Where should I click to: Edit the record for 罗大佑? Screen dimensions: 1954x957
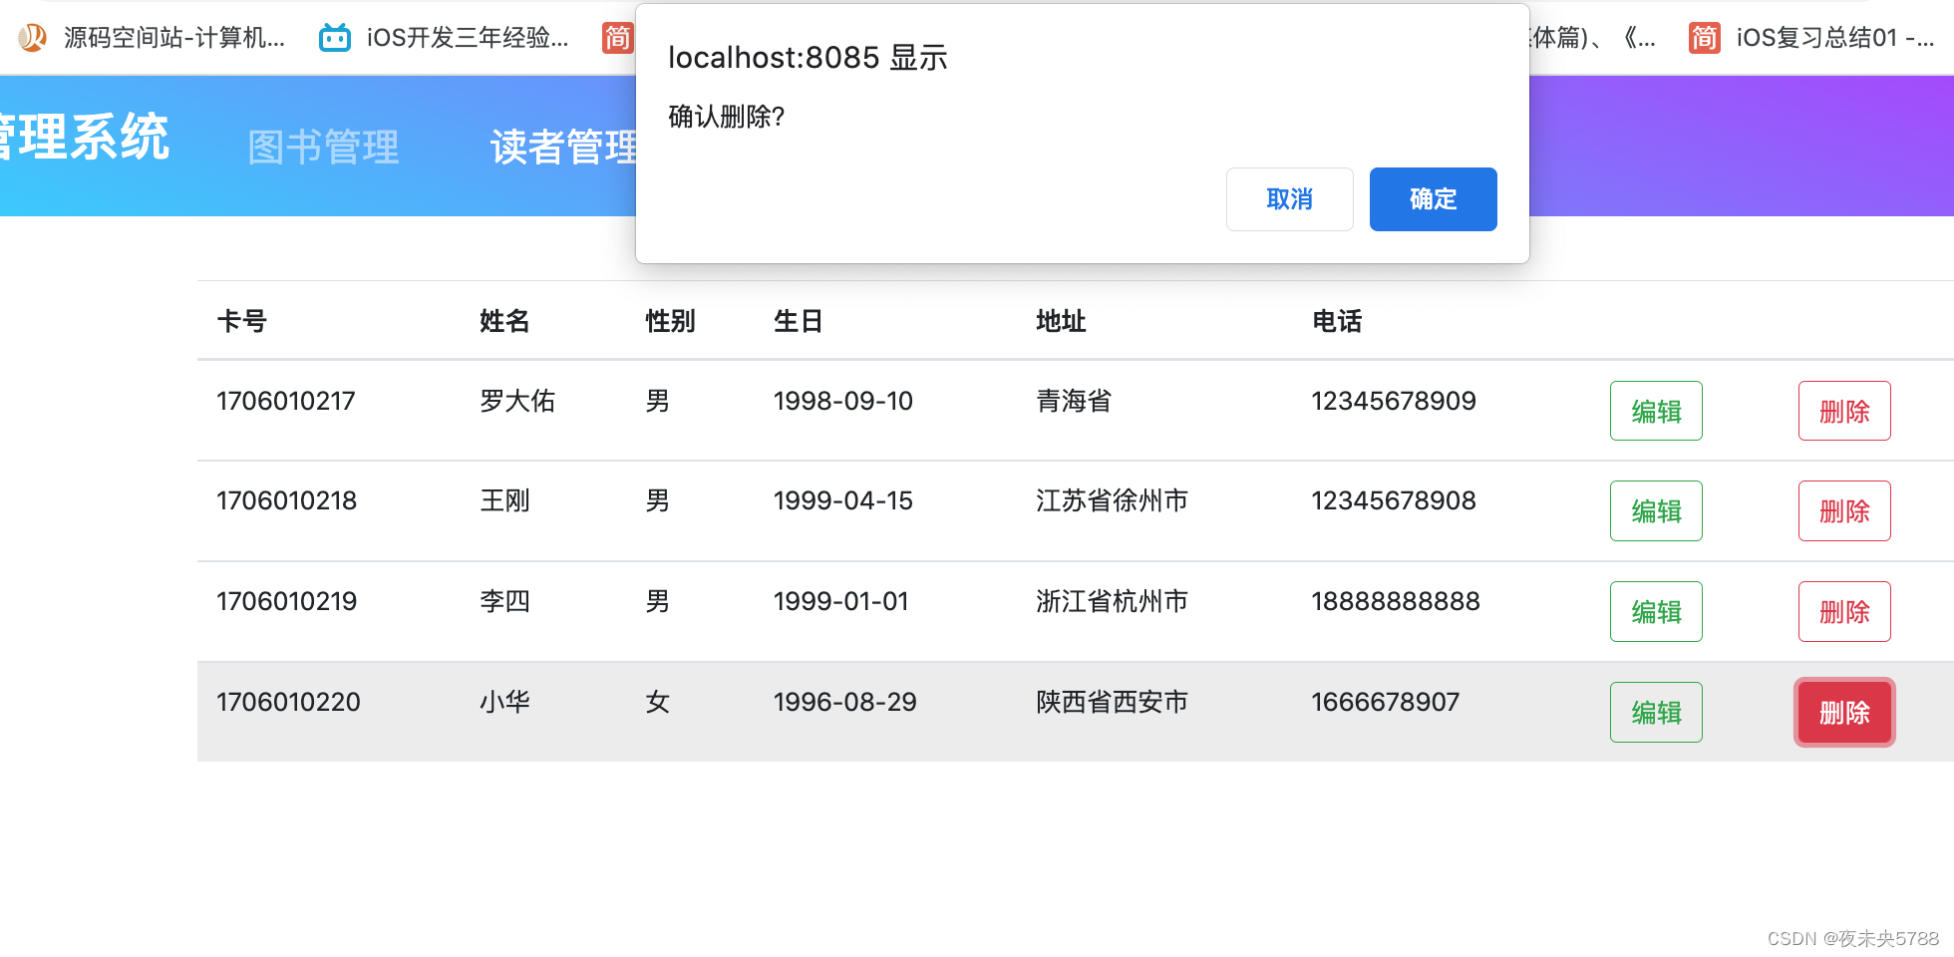(1656, 411)
